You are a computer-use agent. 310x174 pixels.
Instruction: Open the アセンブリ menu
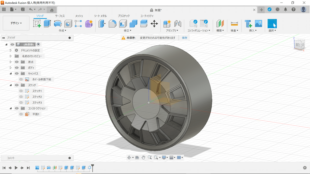click(x=172, y=30)
